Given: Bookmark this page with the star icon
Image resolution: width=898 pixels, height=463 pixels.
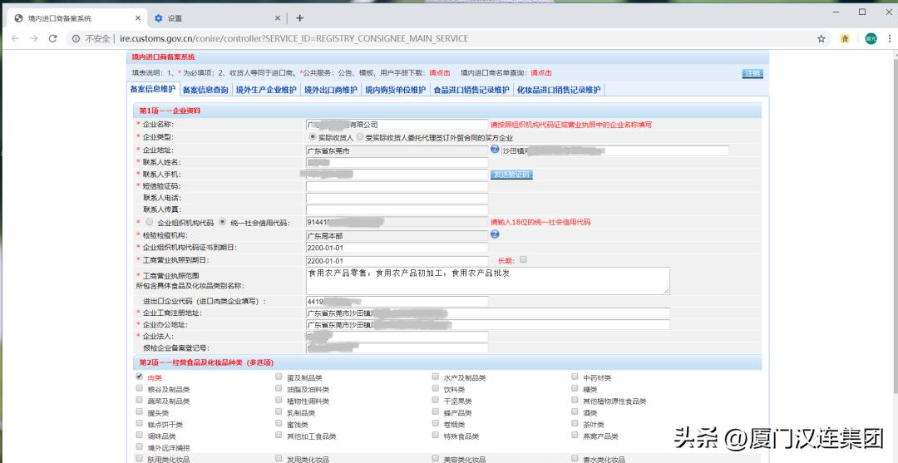Looking at the screenshot, I should click(822, 38).
